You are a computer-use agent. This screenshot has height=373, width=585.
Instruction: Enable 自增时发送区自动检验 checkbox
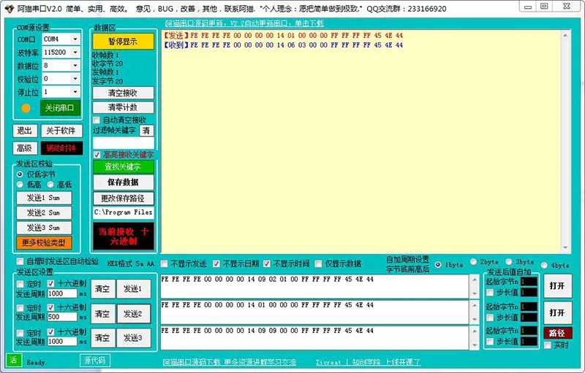(x=20, y=261)
